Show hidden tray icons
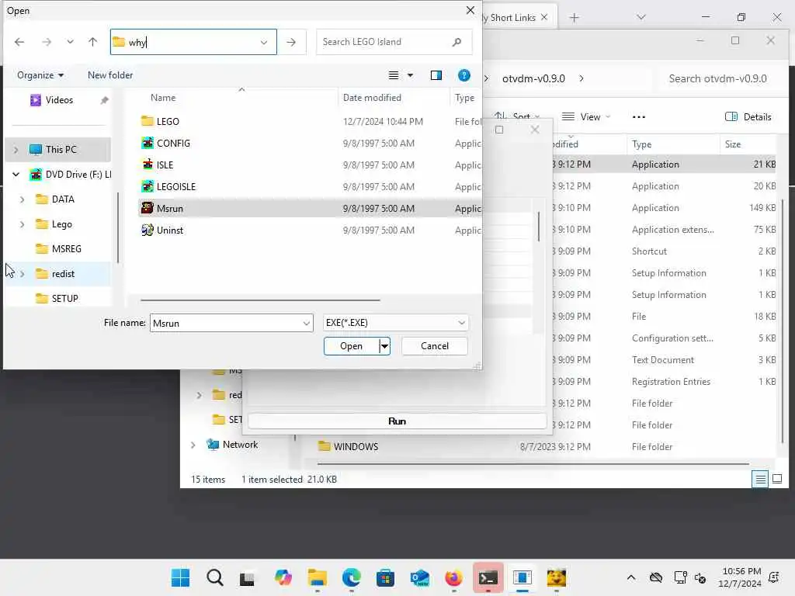Image resolution: width=795 pixels, height=596 pixels. pyautogui.click(x=630, y=577)
